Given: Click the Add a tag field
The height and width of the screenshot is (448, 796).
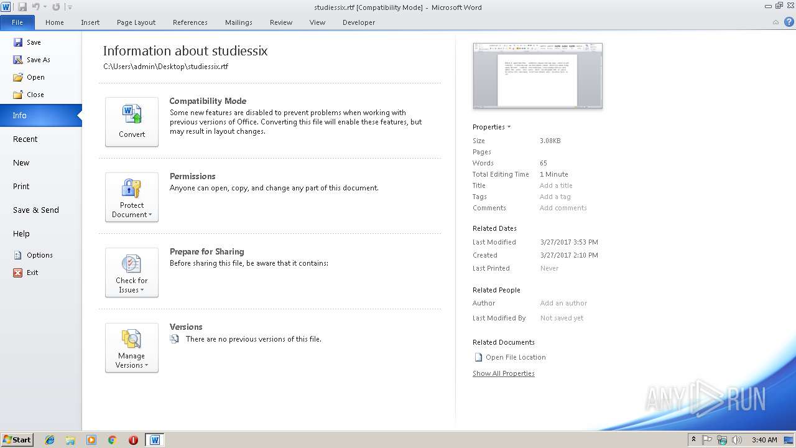Looking at the screenshot, I should (555, 197).
